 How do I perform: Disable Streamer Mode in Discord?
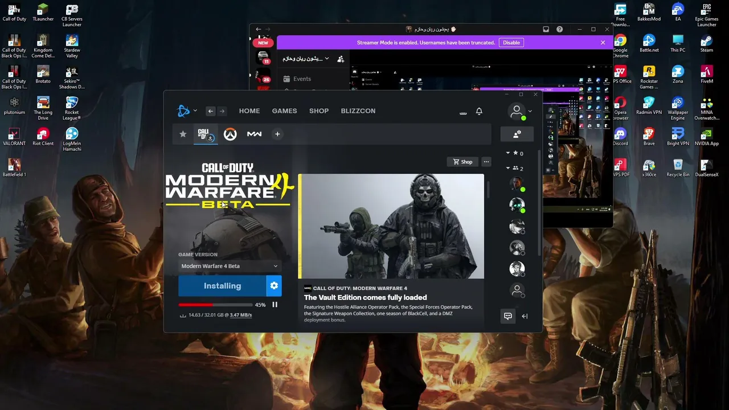tap(511, 43)
